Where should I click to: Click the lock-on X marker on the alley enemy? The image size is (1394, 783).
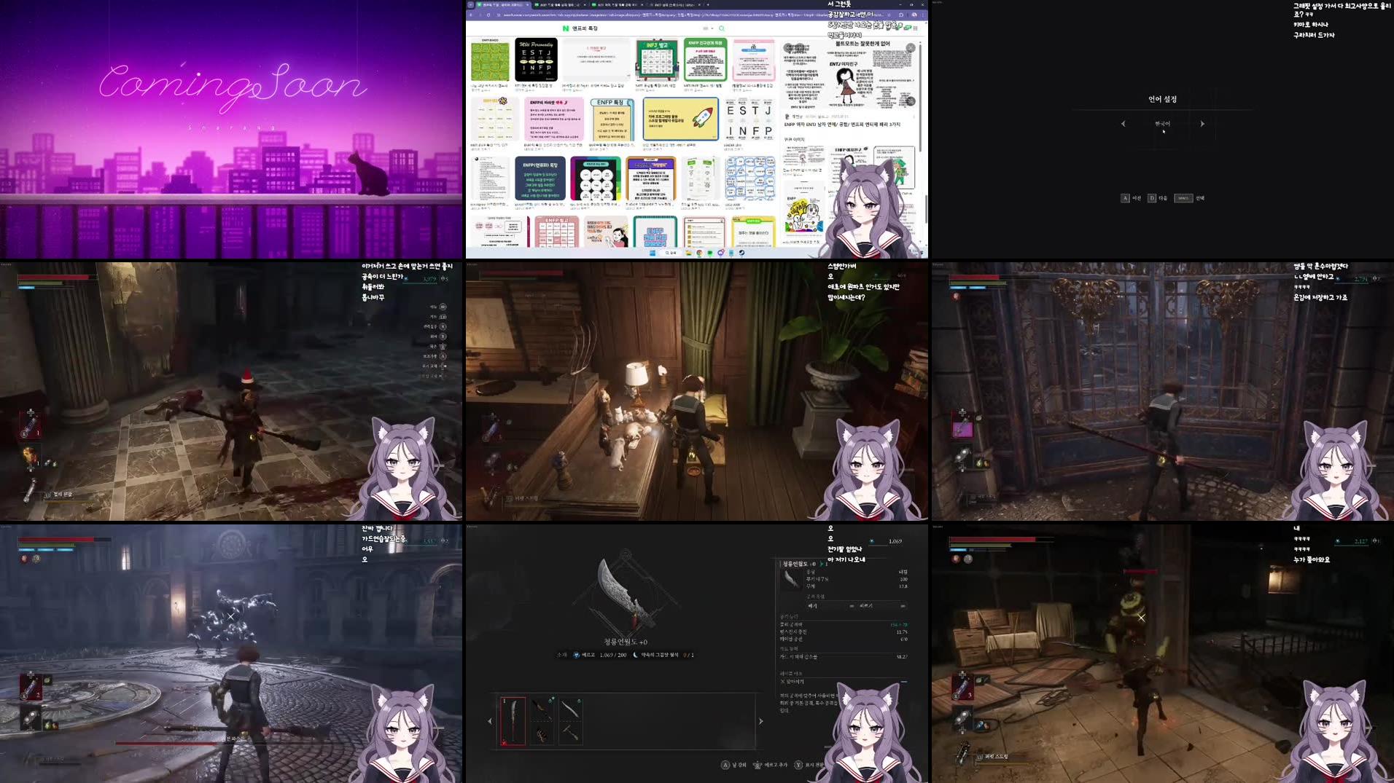(1142, 618)
